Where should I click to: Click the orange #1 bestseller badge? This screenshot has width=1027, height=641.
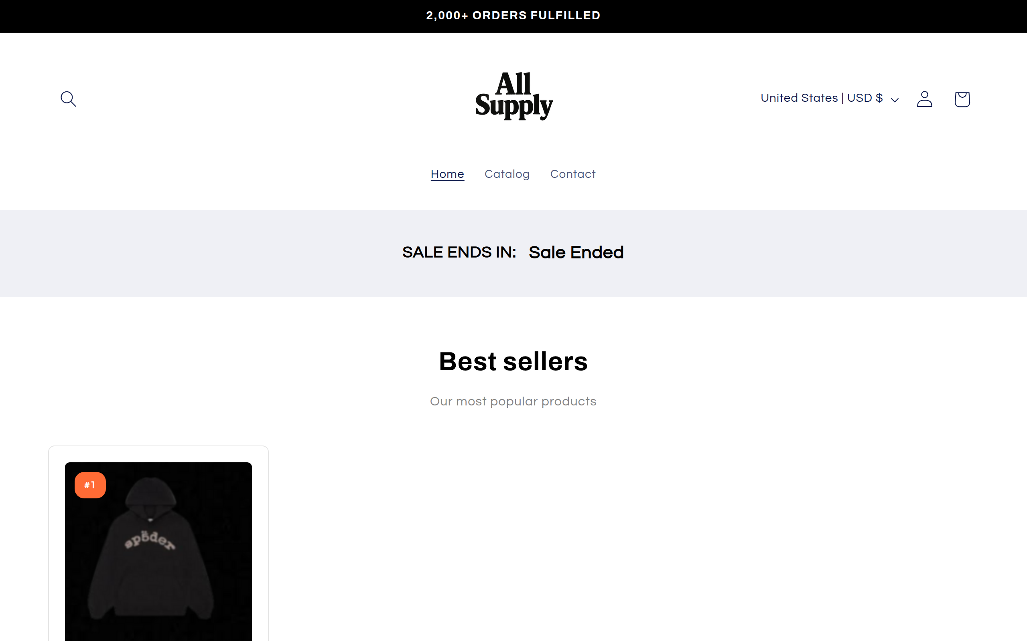click(90, 485)
